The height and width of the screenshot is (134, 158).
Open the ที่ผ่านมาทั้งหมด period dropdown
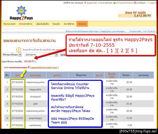(12, 55)
